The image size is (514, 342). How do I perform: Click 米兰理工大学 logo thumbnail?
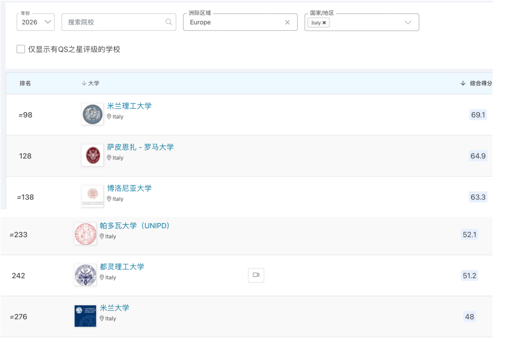pos(93,114)
